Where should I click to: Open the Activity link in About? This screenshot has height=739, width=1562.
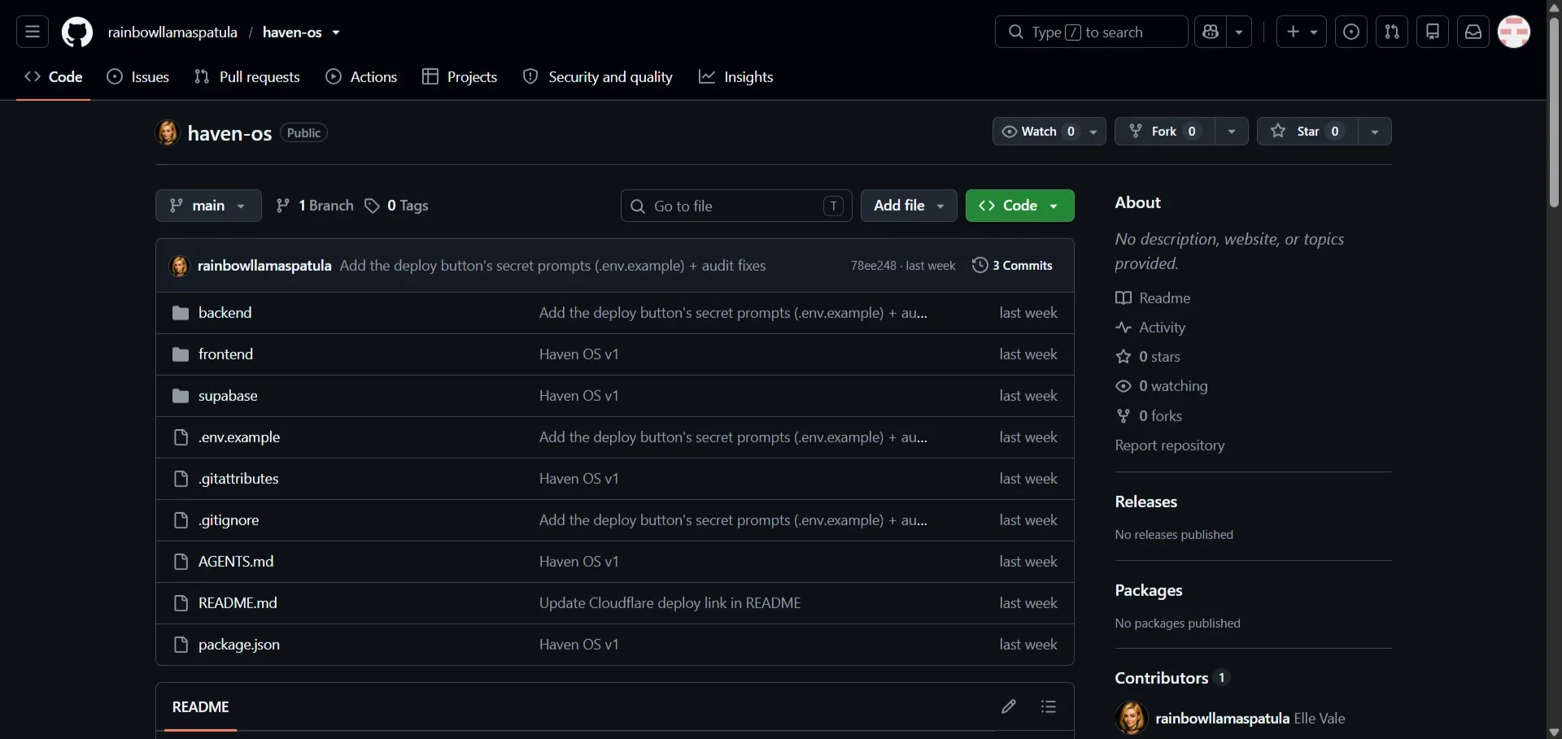pos(1150,328)
